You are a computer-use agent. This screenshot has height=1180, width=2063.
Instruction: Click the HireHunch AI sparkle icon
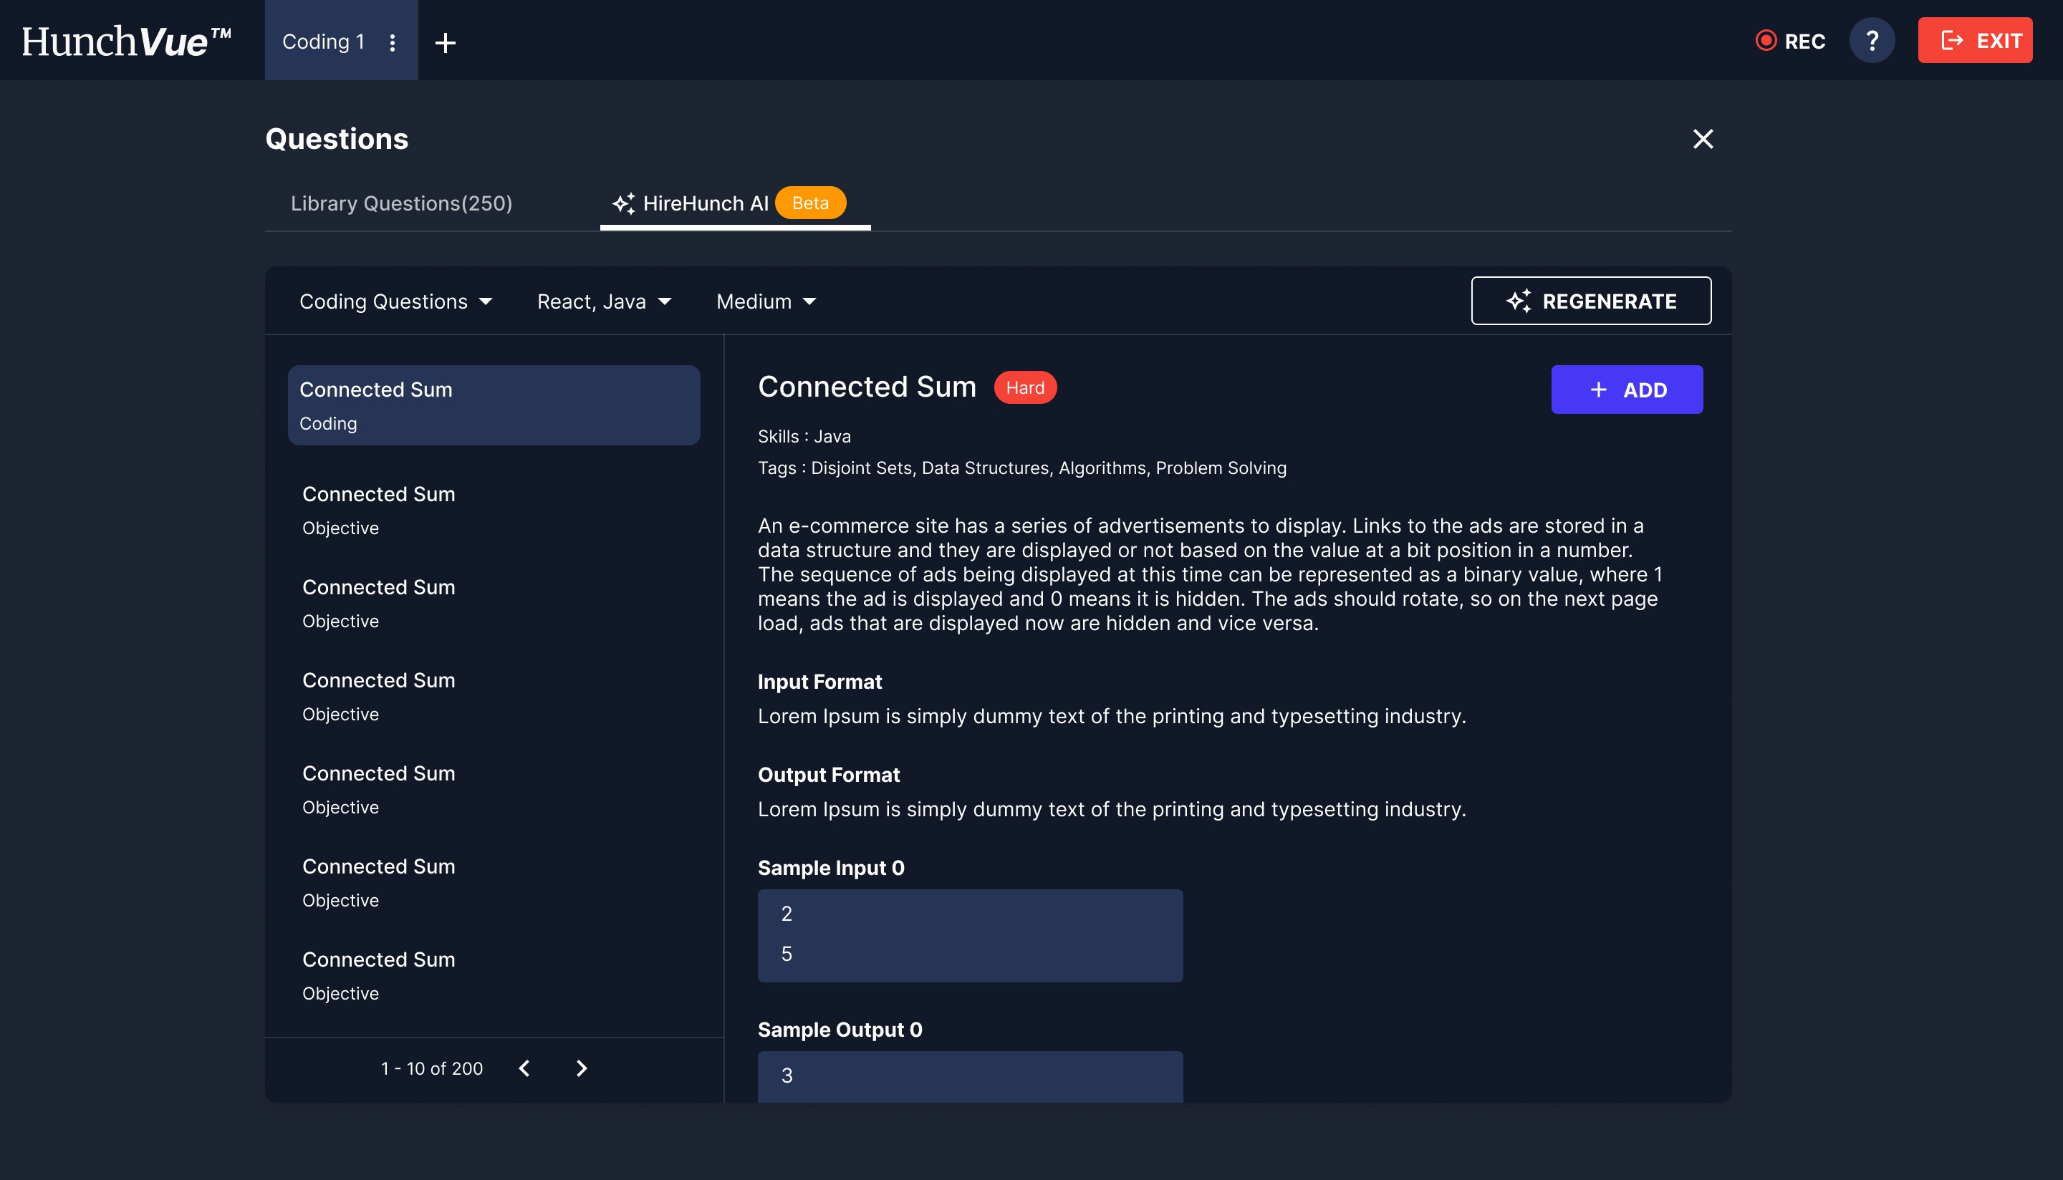click(623, 203)
